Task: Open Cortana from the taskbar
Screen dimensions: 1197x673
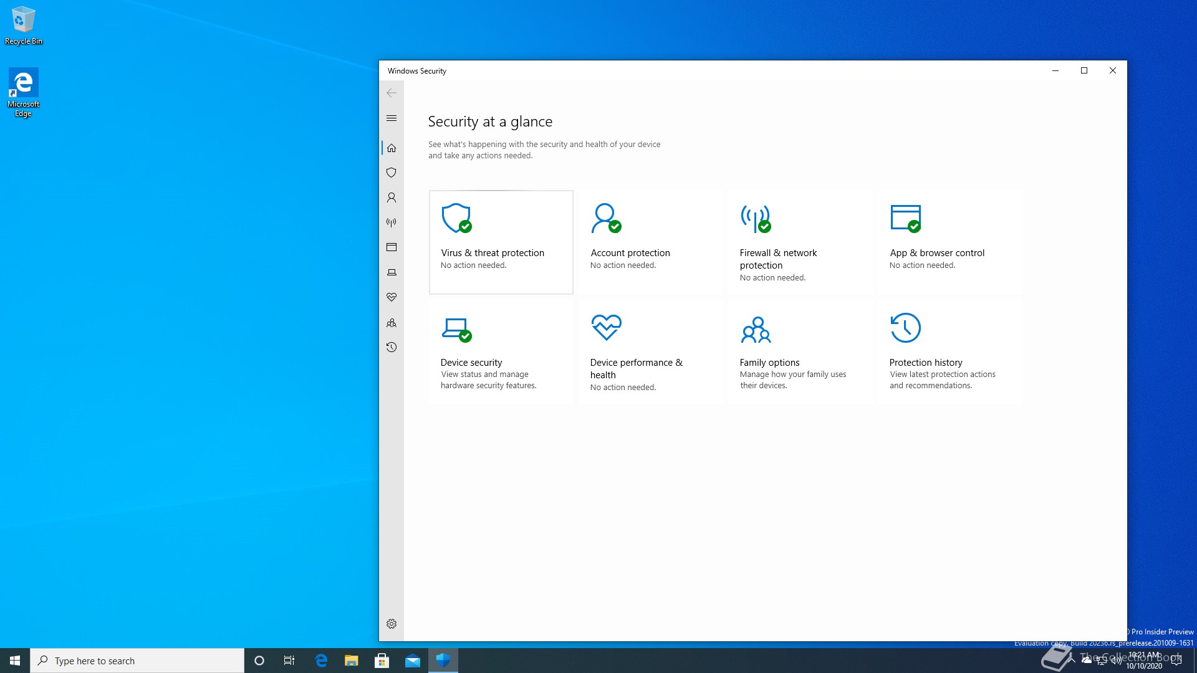Action: tap(259, 661)
